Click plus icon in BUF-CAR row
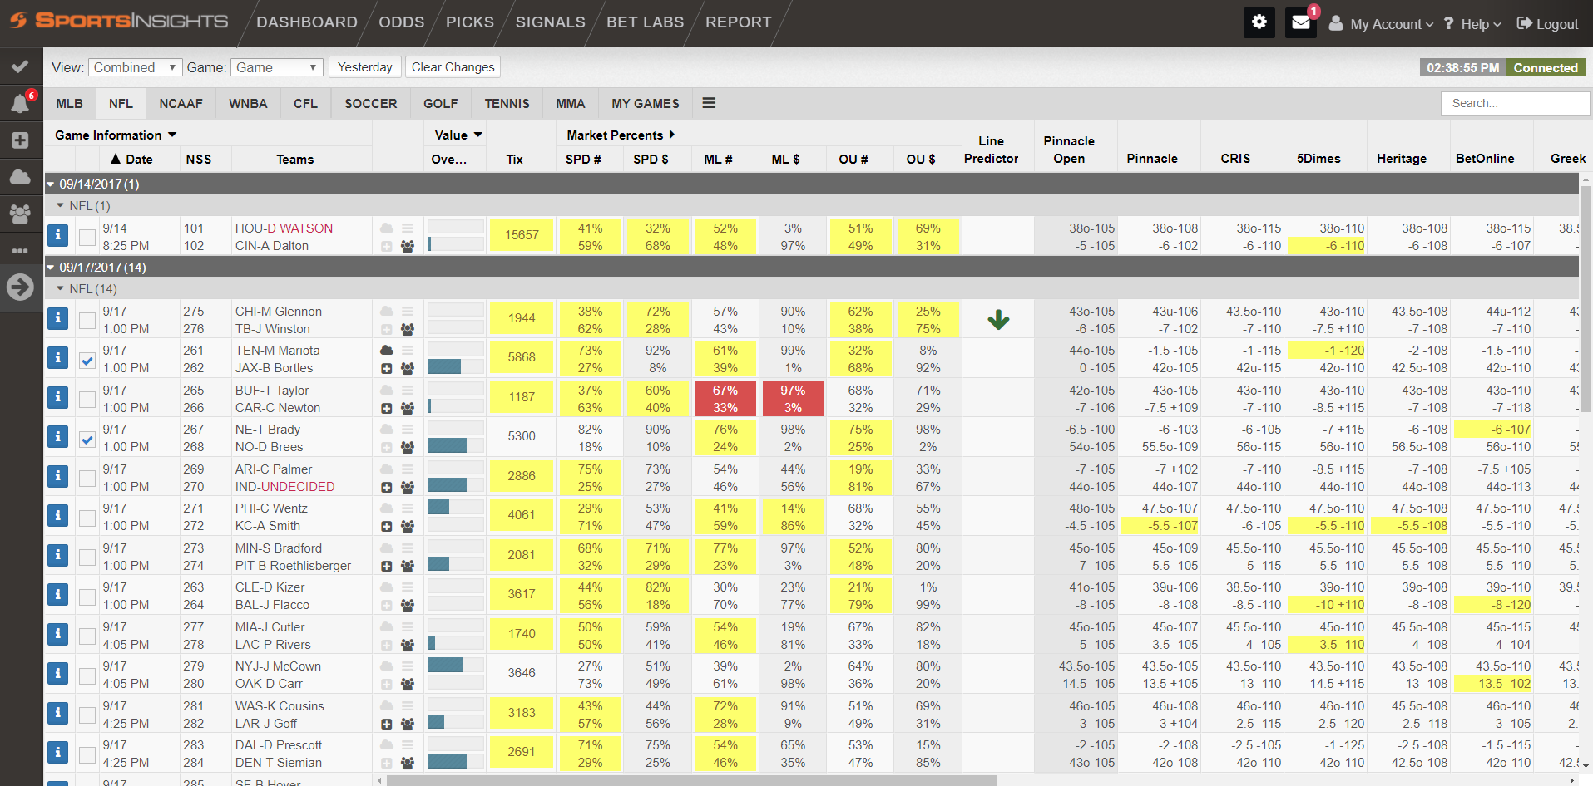This screenshot has height=786, width=1593. click(387, 408)
